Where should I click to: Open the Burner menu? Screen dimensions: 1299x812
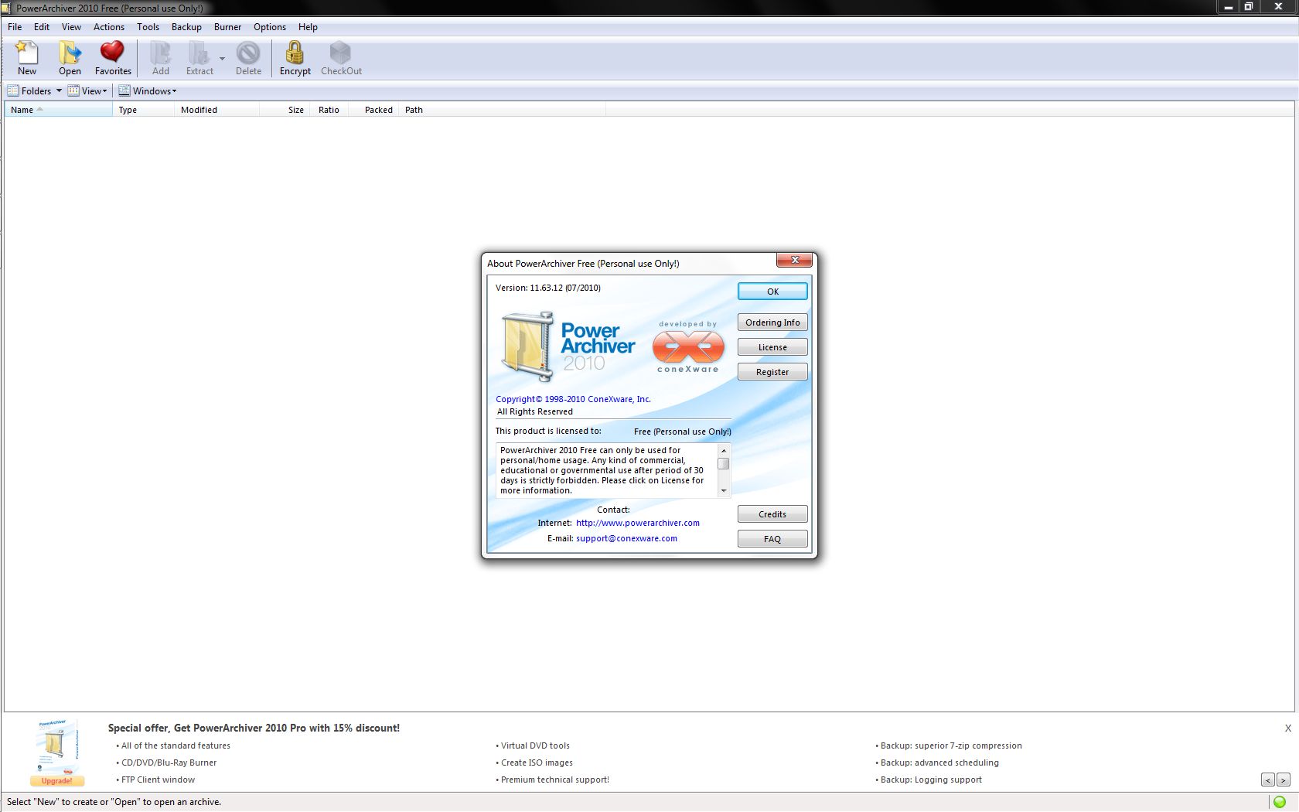[x=227, y=27]
